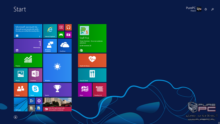
Task: Open the power options button
Action: [206, 9]
